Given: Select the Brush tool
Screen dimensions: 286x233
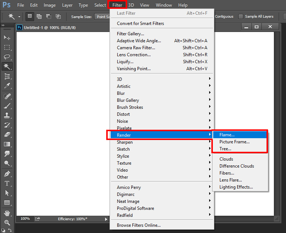Looking at the screenshot, I should coord(7,106).
